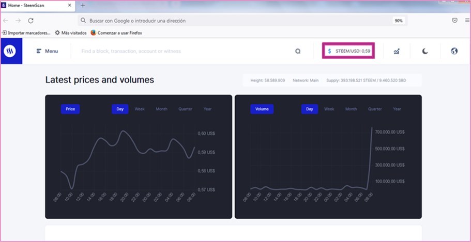Image resolution: width=471 pixels, height=242 pixels.
Task: Click the Network: Main text
Action: point(306,80)
